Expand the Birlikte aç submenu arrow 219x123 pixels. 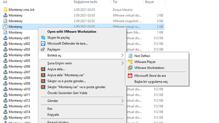coord(122,55)
